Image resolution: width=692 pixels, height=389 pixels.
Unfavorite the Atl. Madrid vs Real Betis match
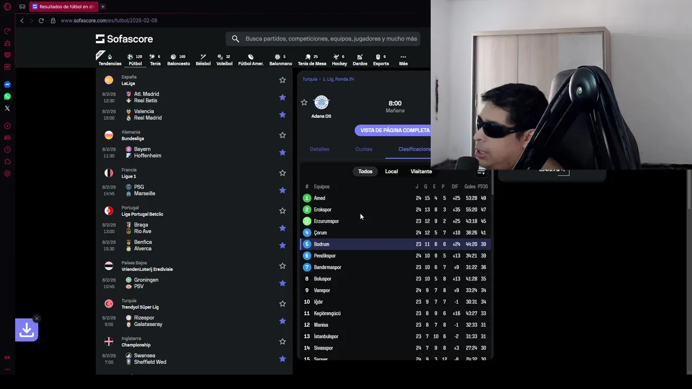tap(282, 97)
